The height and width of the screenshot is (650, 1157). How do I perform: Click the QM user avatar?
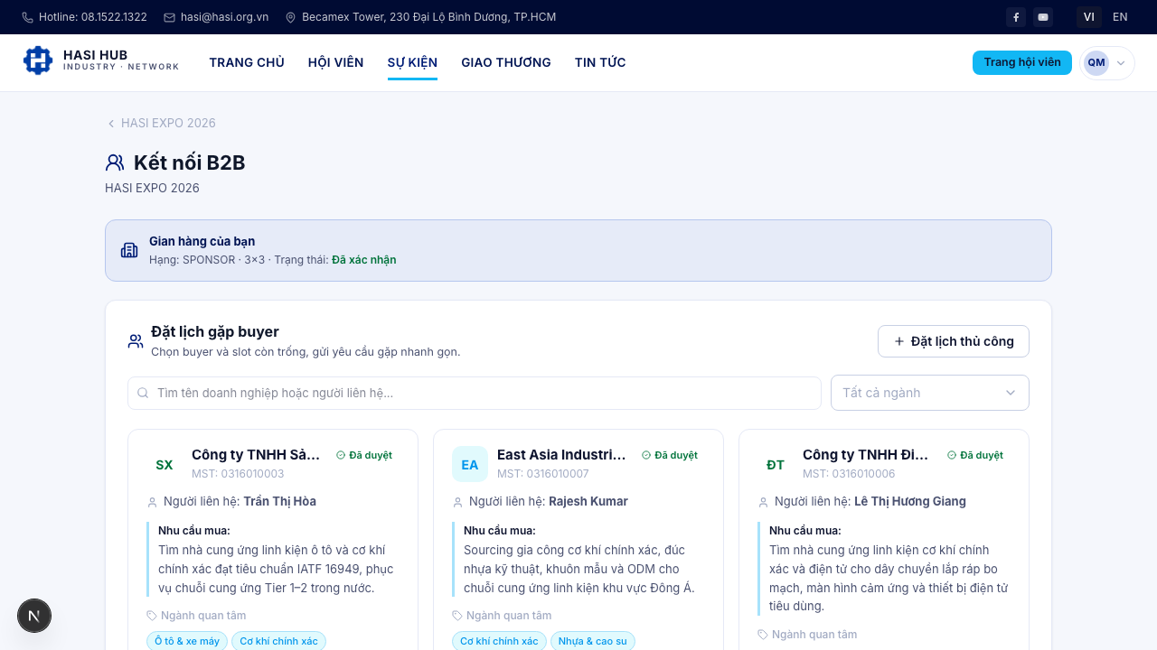pyautogui.click(x=1096, y=62)
